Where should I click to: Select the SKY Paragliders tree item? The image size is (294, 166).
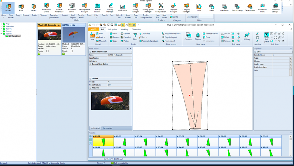(14, 36)
